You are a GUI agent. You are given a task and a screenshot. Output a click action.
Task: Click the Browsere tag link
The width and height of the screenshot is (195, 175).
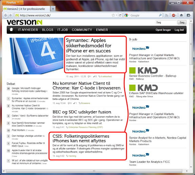pos(85,103)
